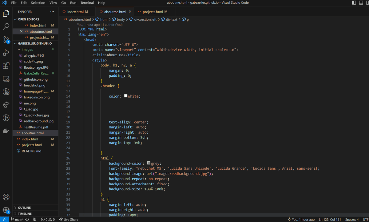369x222 pixels.
Task: Switch to the projects.html editor tab
Action: tap(153, 12)
